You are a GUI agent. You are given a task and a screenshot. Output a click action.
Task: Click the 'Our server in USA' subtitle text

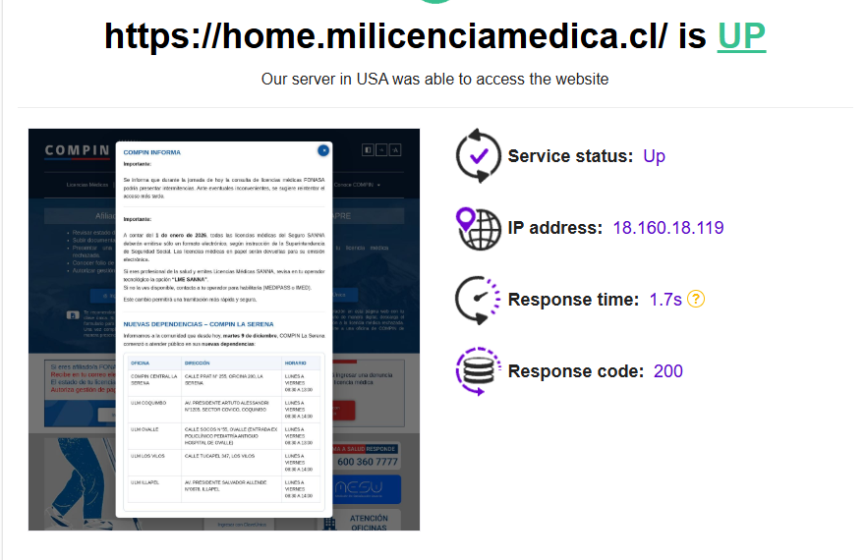point(434,79)
